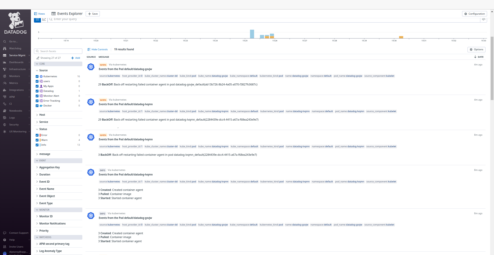494x255 pixels.
Task: Open the Dashboards menu entry
Action: [x=16, y=62]
